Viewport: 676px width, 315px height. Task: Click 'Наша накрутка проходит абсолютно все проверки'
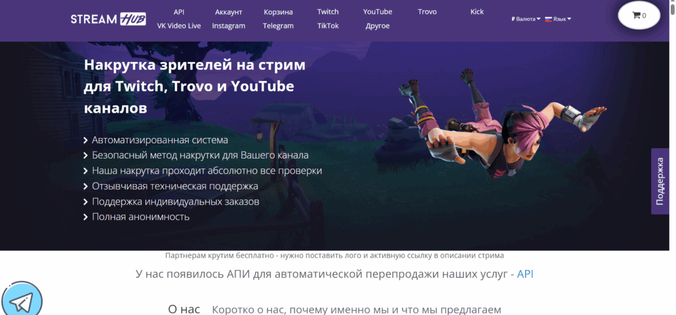click(x=207, y=171)
